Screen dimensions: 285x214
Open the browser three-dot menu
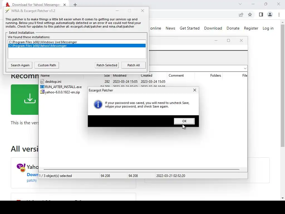[279, 14]
